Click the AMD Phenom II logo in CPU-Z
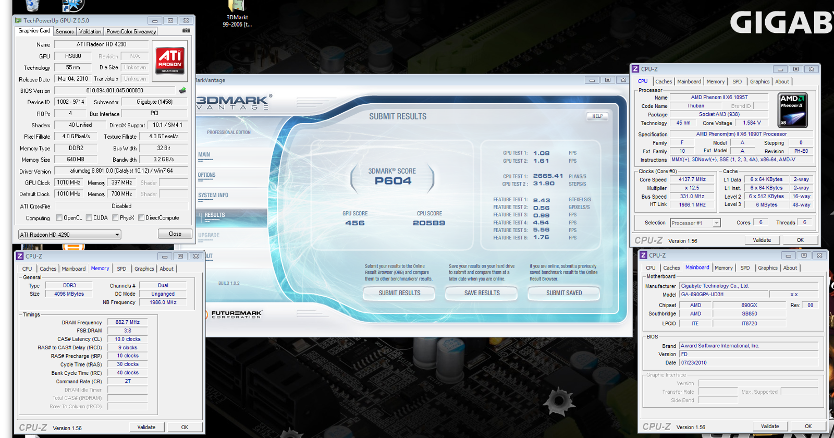834x438 pixels. point(792,111)
